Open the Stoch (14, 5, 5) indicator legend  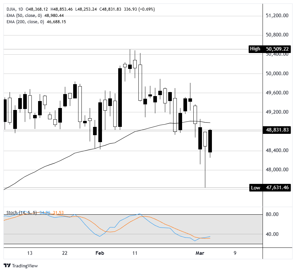22,213
